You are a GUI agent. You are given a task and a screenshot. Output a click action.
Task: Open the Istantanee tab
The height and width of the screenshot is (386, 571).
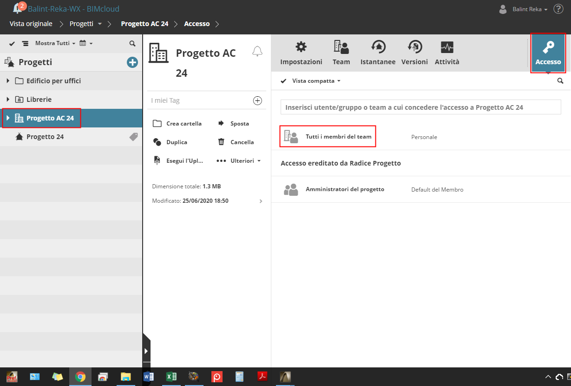point(378,53)
